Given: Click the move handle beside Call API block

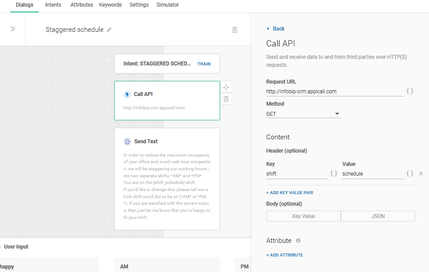Looking at the screenshot, I should (226, 88).
